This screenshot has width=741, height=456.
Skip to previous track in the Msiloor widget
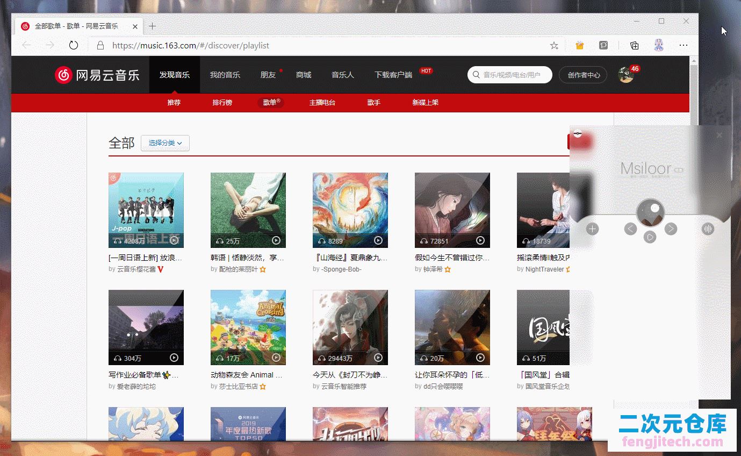click(630, 229)
